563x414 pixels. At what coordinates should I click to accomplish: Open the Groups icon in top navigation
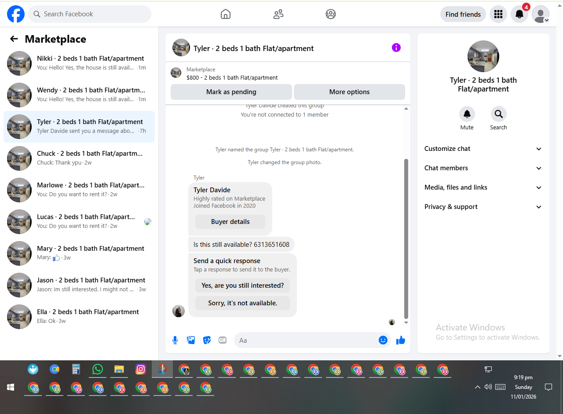pos(331,14)
